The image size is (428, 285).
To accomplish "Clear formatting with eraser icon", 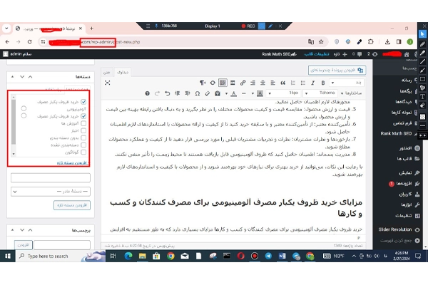I will pyautogui.click(x=208, y=93).
